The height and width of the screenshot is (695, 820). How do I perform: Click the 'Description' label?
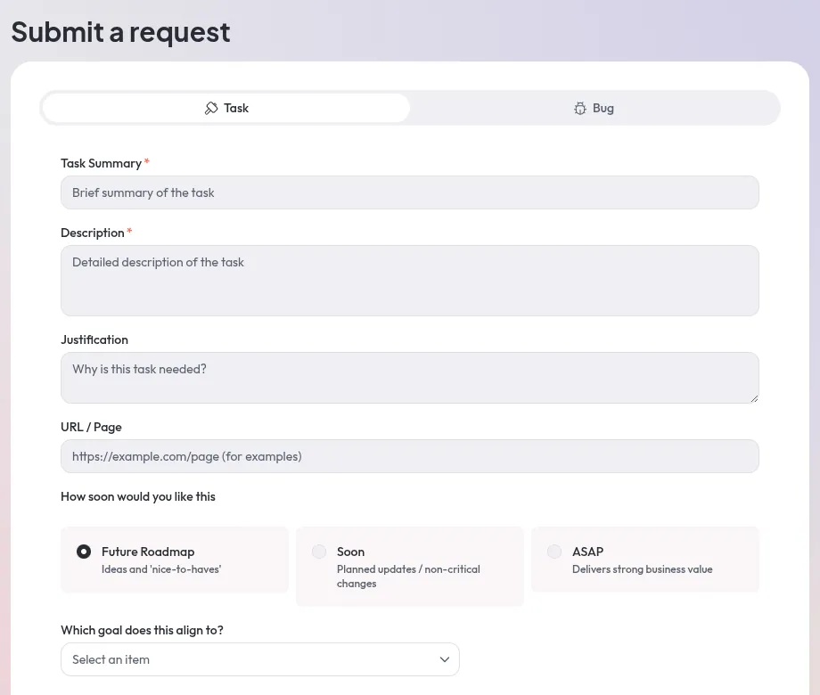[93, 233]
